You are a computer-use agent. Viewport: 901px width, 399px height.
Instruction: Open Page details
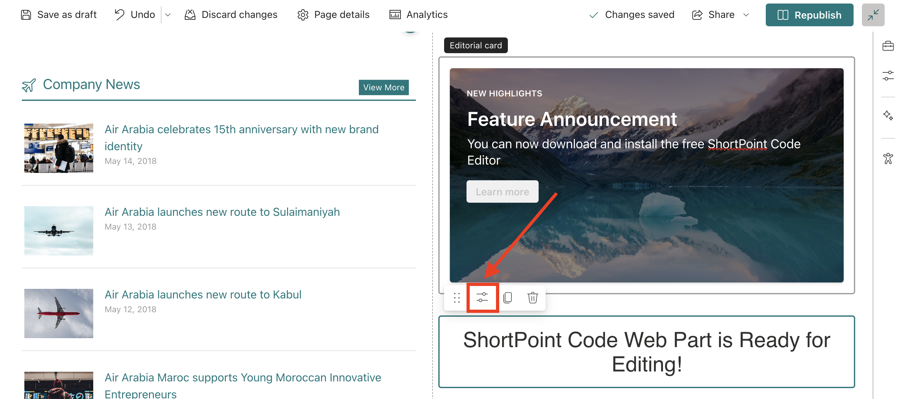pos(333,15)
